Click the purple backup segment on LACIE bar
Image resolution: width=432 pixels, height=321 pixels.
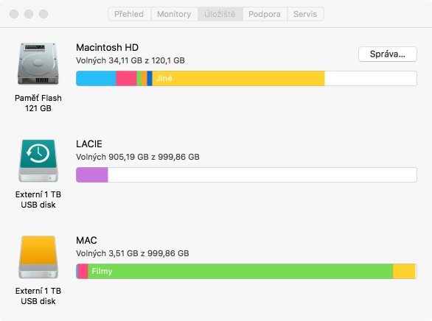[x=92, y=174]
